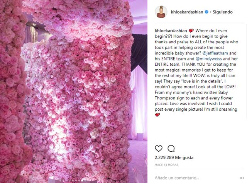Click the pink flower wall photo
247x183 pixels.
[74, 91]
